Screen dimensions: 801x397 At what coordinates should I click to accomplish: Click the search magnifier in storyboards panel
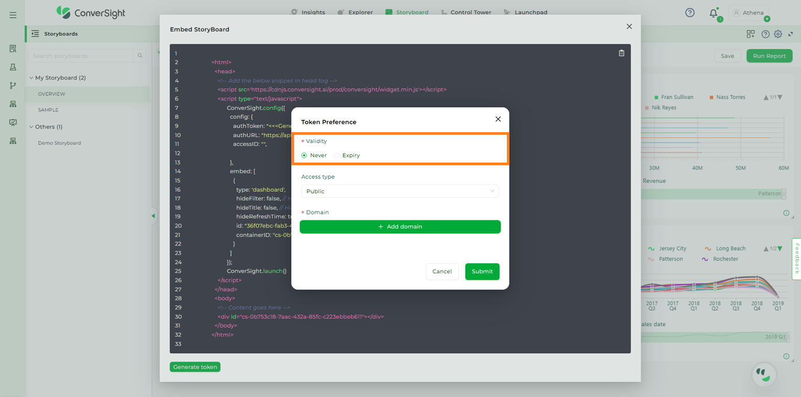140,56
